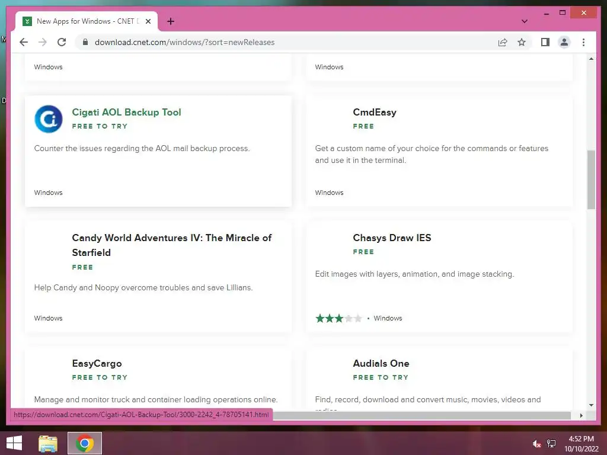Open Chrome three-dot menu

tap(583, 42)
